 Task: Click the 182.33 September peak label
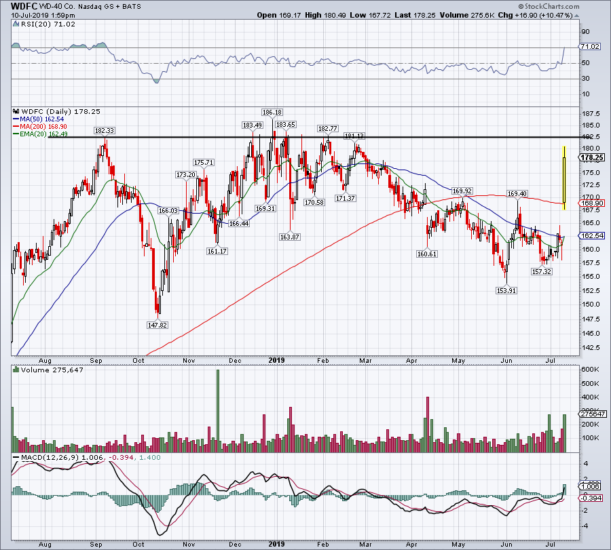coord(105,131)
